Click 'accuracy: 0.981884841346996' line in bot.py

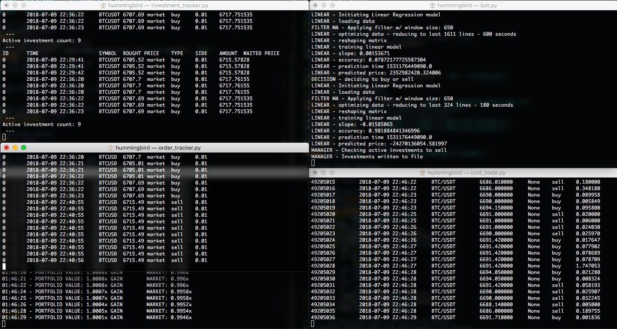point(365,131)
